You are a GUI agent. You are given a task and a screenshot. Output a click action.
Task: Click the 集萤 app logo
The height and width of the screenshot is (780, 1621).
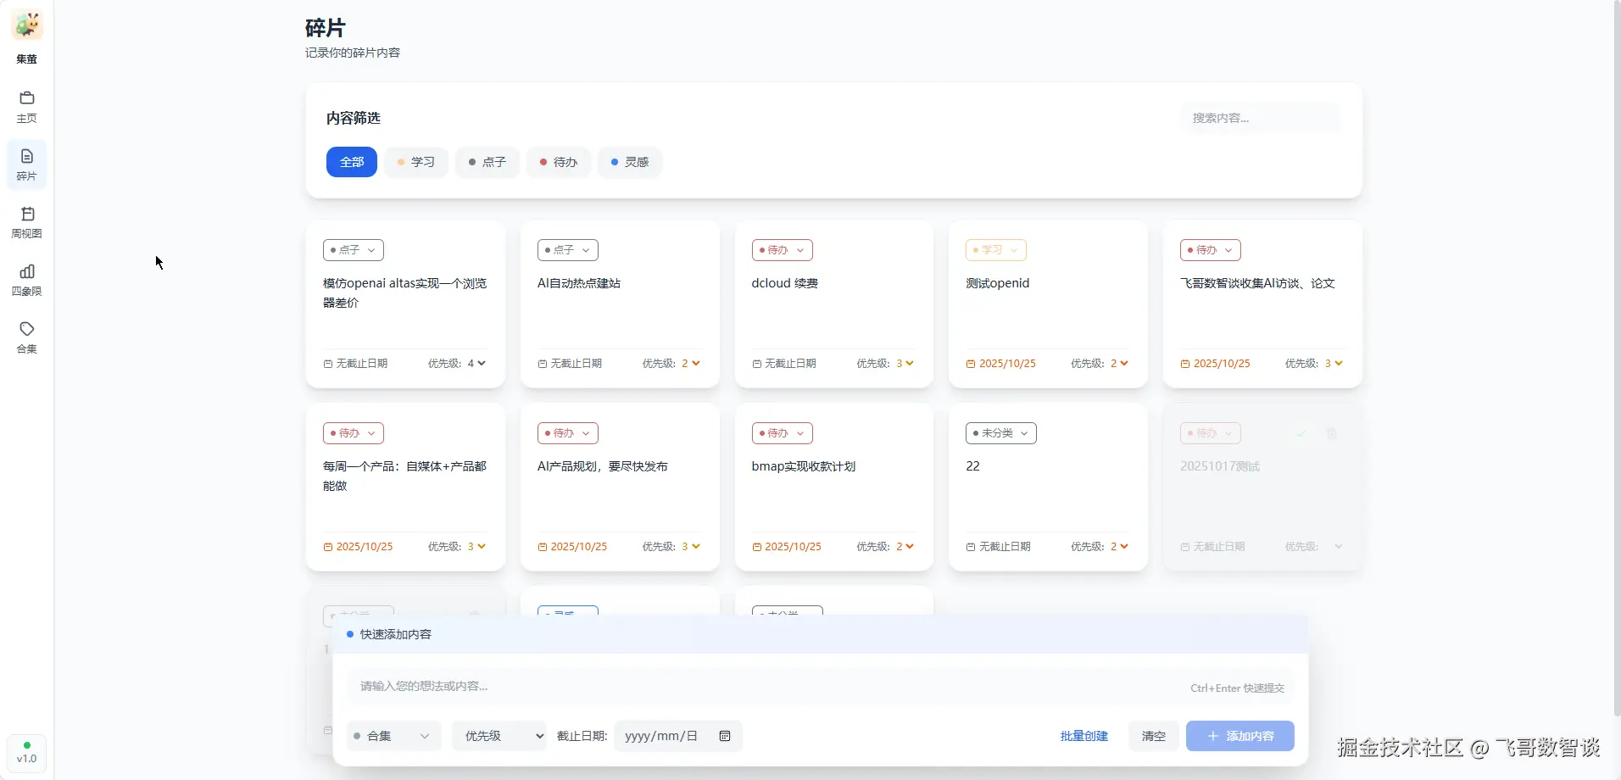(x=27, y=26)
